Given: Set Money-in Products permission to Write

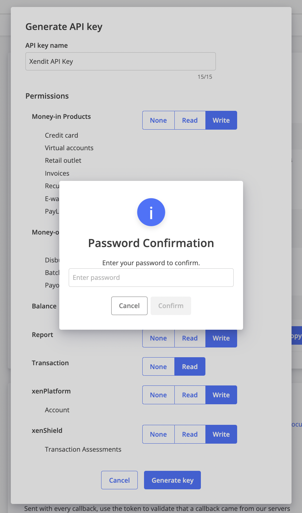Looking at the screenshot, I should click(221, 120).
